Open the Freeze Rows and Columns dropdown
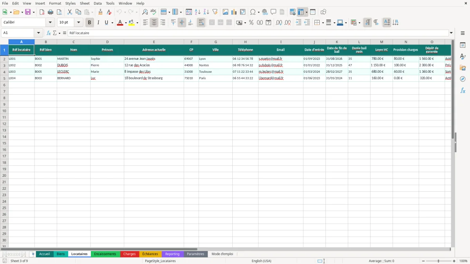Screen dimensions: 470x264 pos(307,12)
